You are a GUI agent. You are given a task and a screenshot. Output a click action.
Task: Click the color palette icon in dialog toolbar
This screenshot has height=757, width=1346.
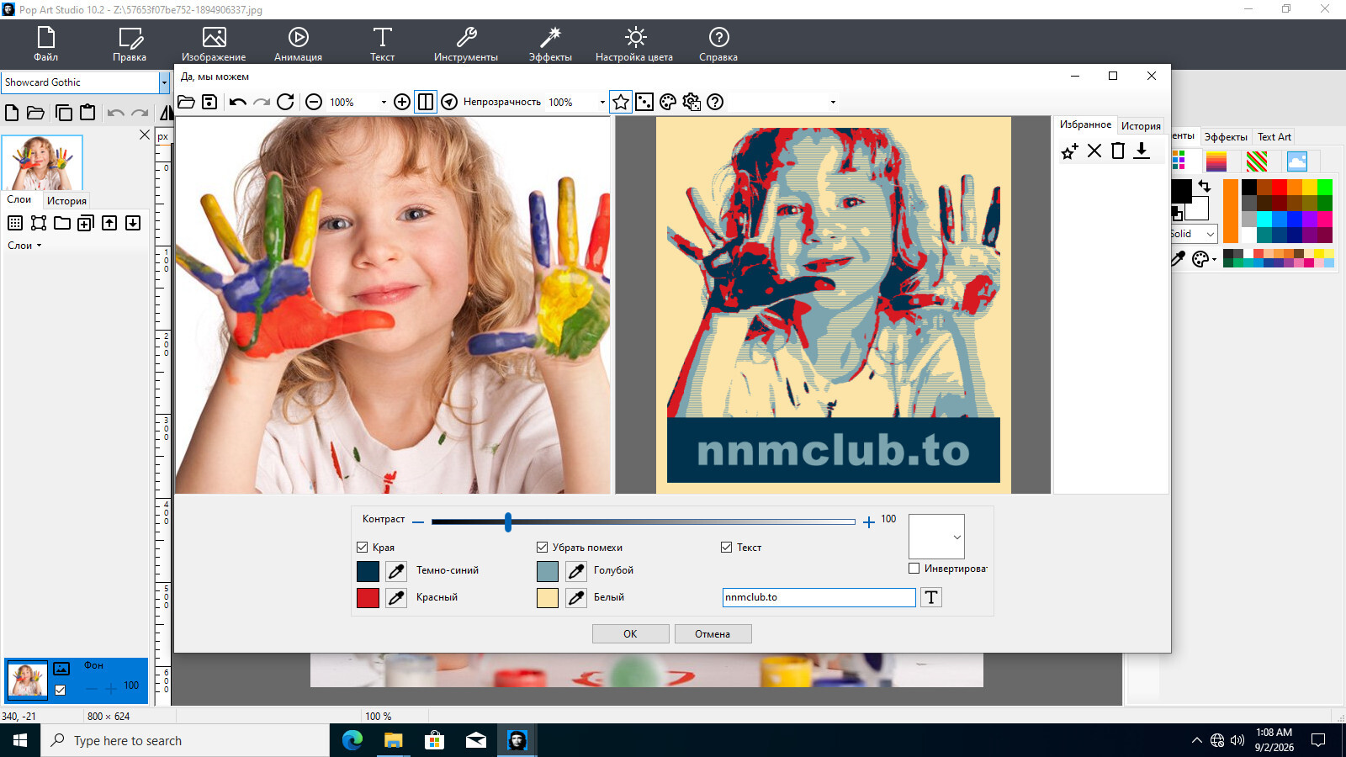tap(668, 102)
